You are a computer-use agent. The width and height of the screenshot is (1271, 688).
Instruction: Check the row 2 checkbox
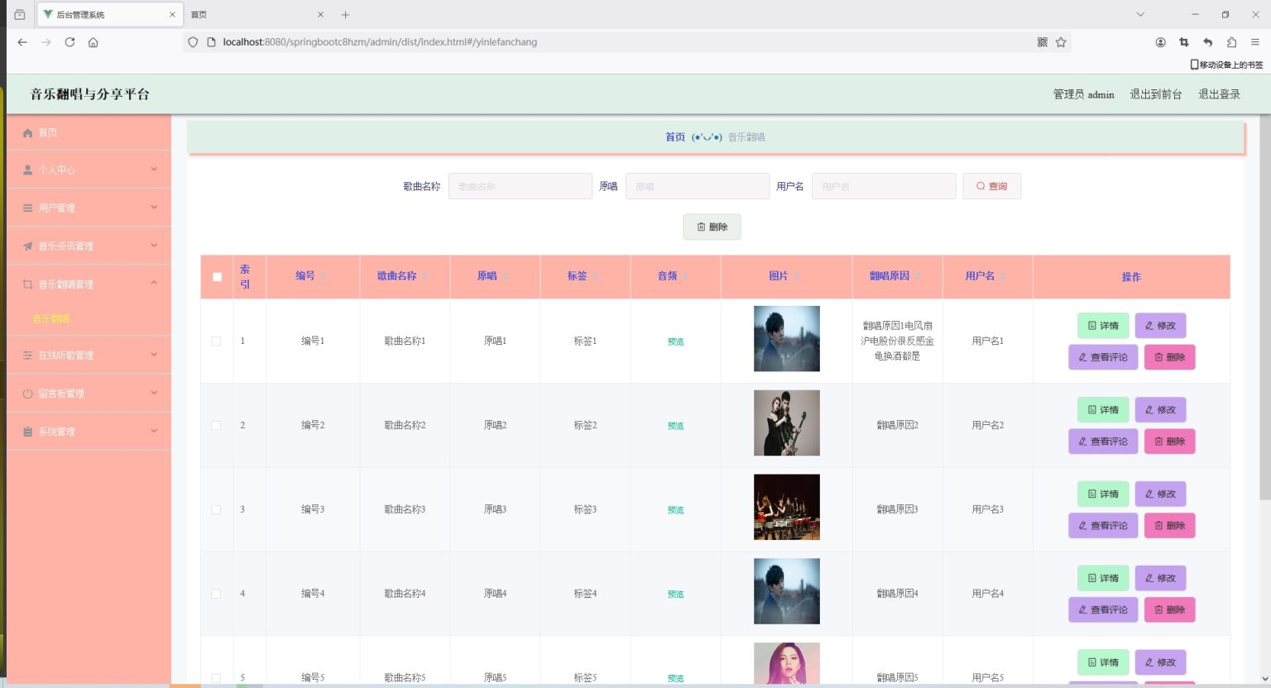[216, 425]
